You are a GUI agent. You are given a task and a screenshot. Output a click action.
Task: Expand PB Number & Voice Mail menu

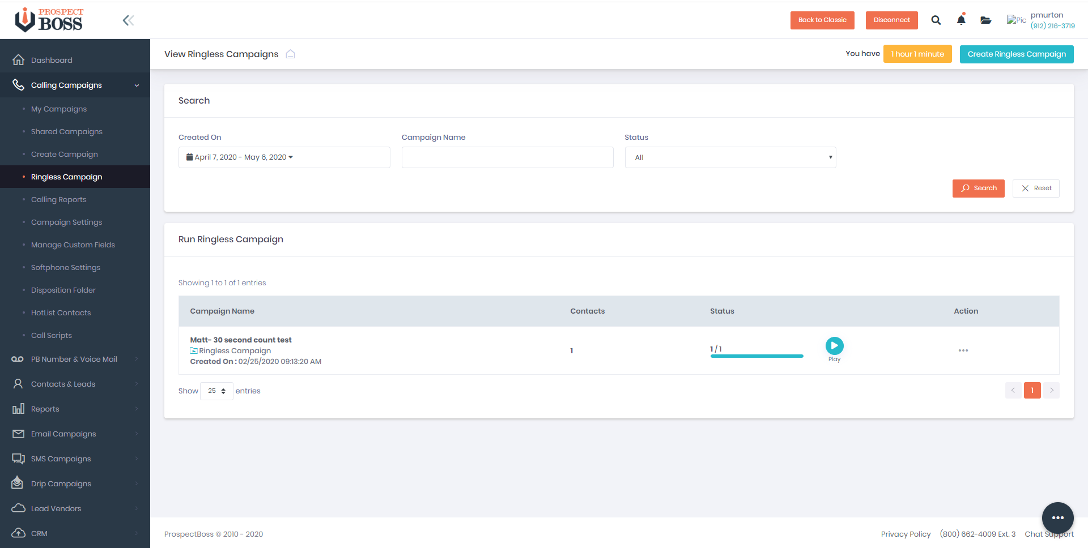pyautogui.click(x=137, y=359)
